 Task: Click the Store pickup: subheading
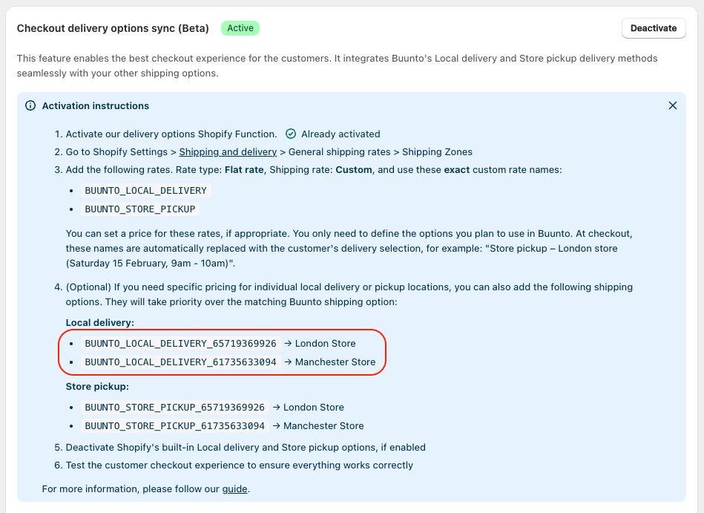point(97,386)
